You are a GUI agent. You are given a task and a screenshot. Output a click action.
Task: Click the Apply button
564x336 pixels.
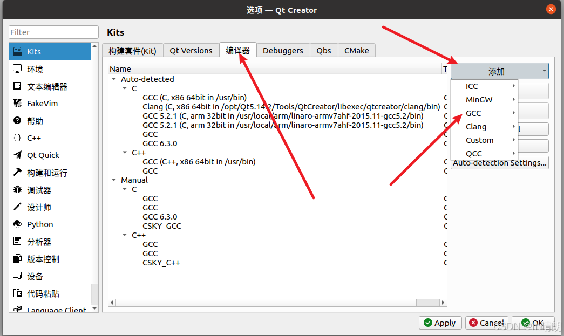439,323
